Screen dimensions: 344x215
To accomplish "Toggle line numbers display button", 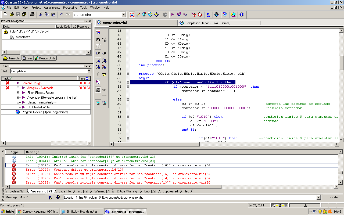I will pos(98,89).
